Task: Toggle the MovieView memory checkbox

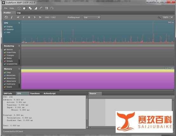Action: pos(5,78)
